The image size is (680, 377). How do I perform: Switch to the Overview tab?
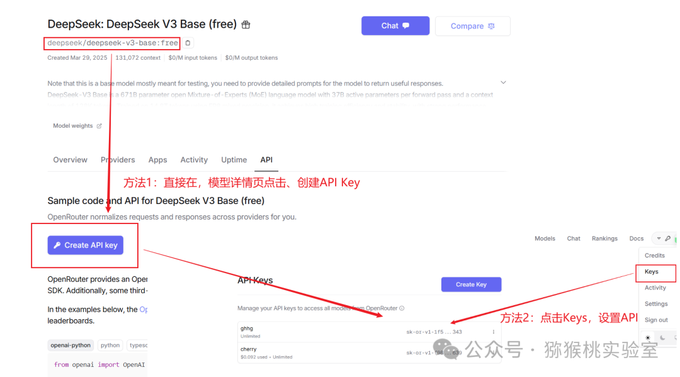(71, 160)
